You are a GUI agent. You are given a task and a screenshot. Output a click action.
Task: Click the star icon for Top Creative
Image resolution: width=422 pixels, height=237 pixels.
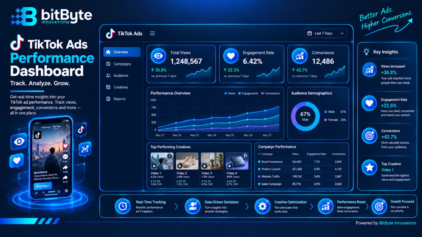(370, 167)
